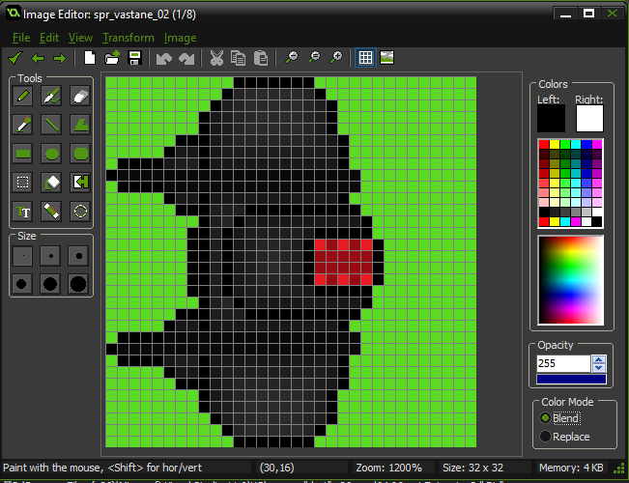Image resolution: width=629 pixels, height=483 pixels.
Task: Decrease opacity with the down arrow
Action: coord(599,367)
